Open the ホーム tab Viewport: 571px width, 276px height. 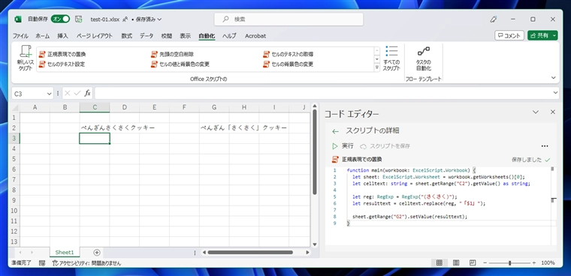pos(43,36)
